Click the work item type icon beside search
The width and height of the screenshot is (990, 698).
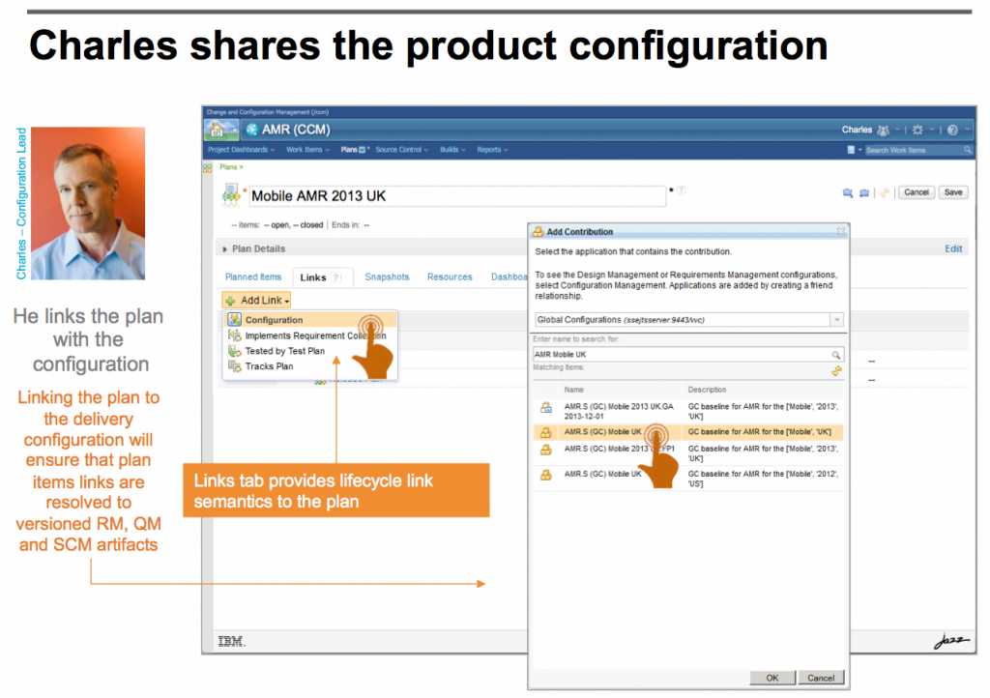click(x=851, y=150)
